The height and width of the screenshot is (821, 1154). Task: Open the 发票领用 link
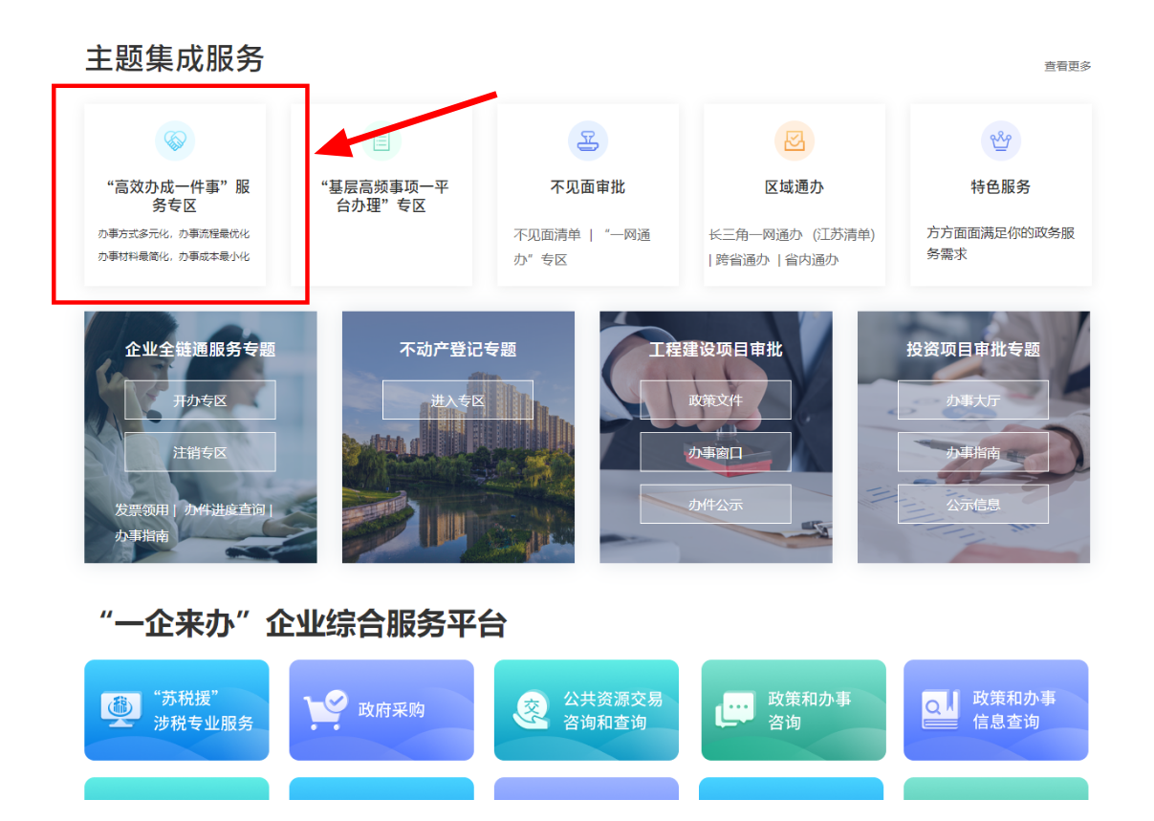[142, 510]
